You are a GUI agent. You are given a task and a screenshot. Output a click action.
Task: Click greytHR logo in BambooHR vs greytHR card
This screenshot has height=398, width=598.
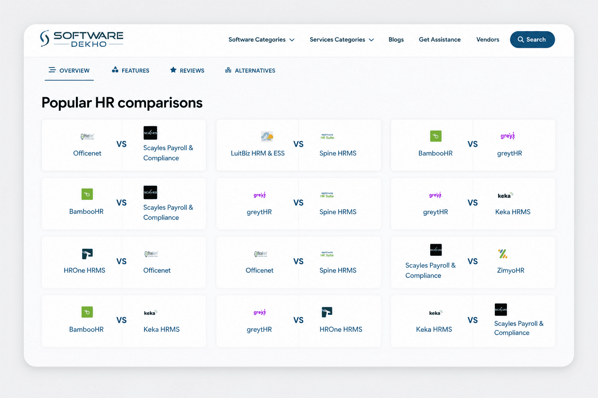point(508,136)
